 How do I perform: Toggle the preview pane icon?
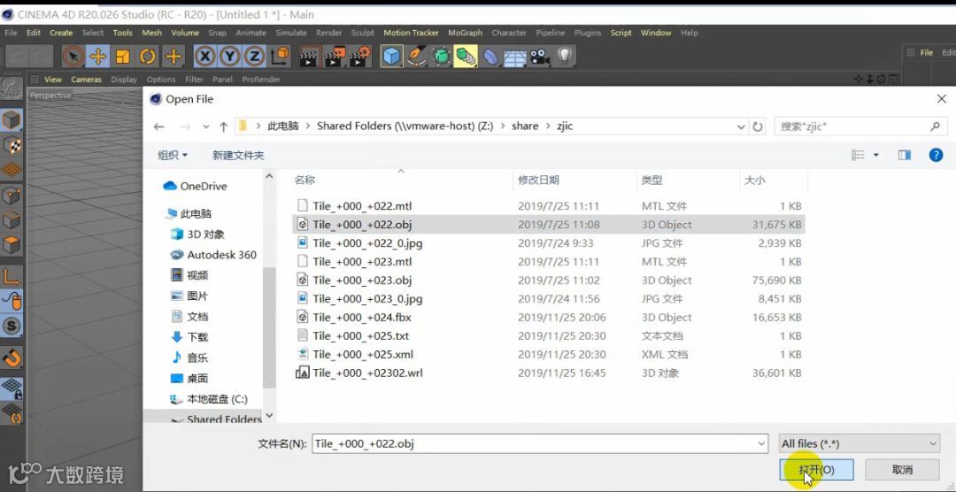[904, 156]
